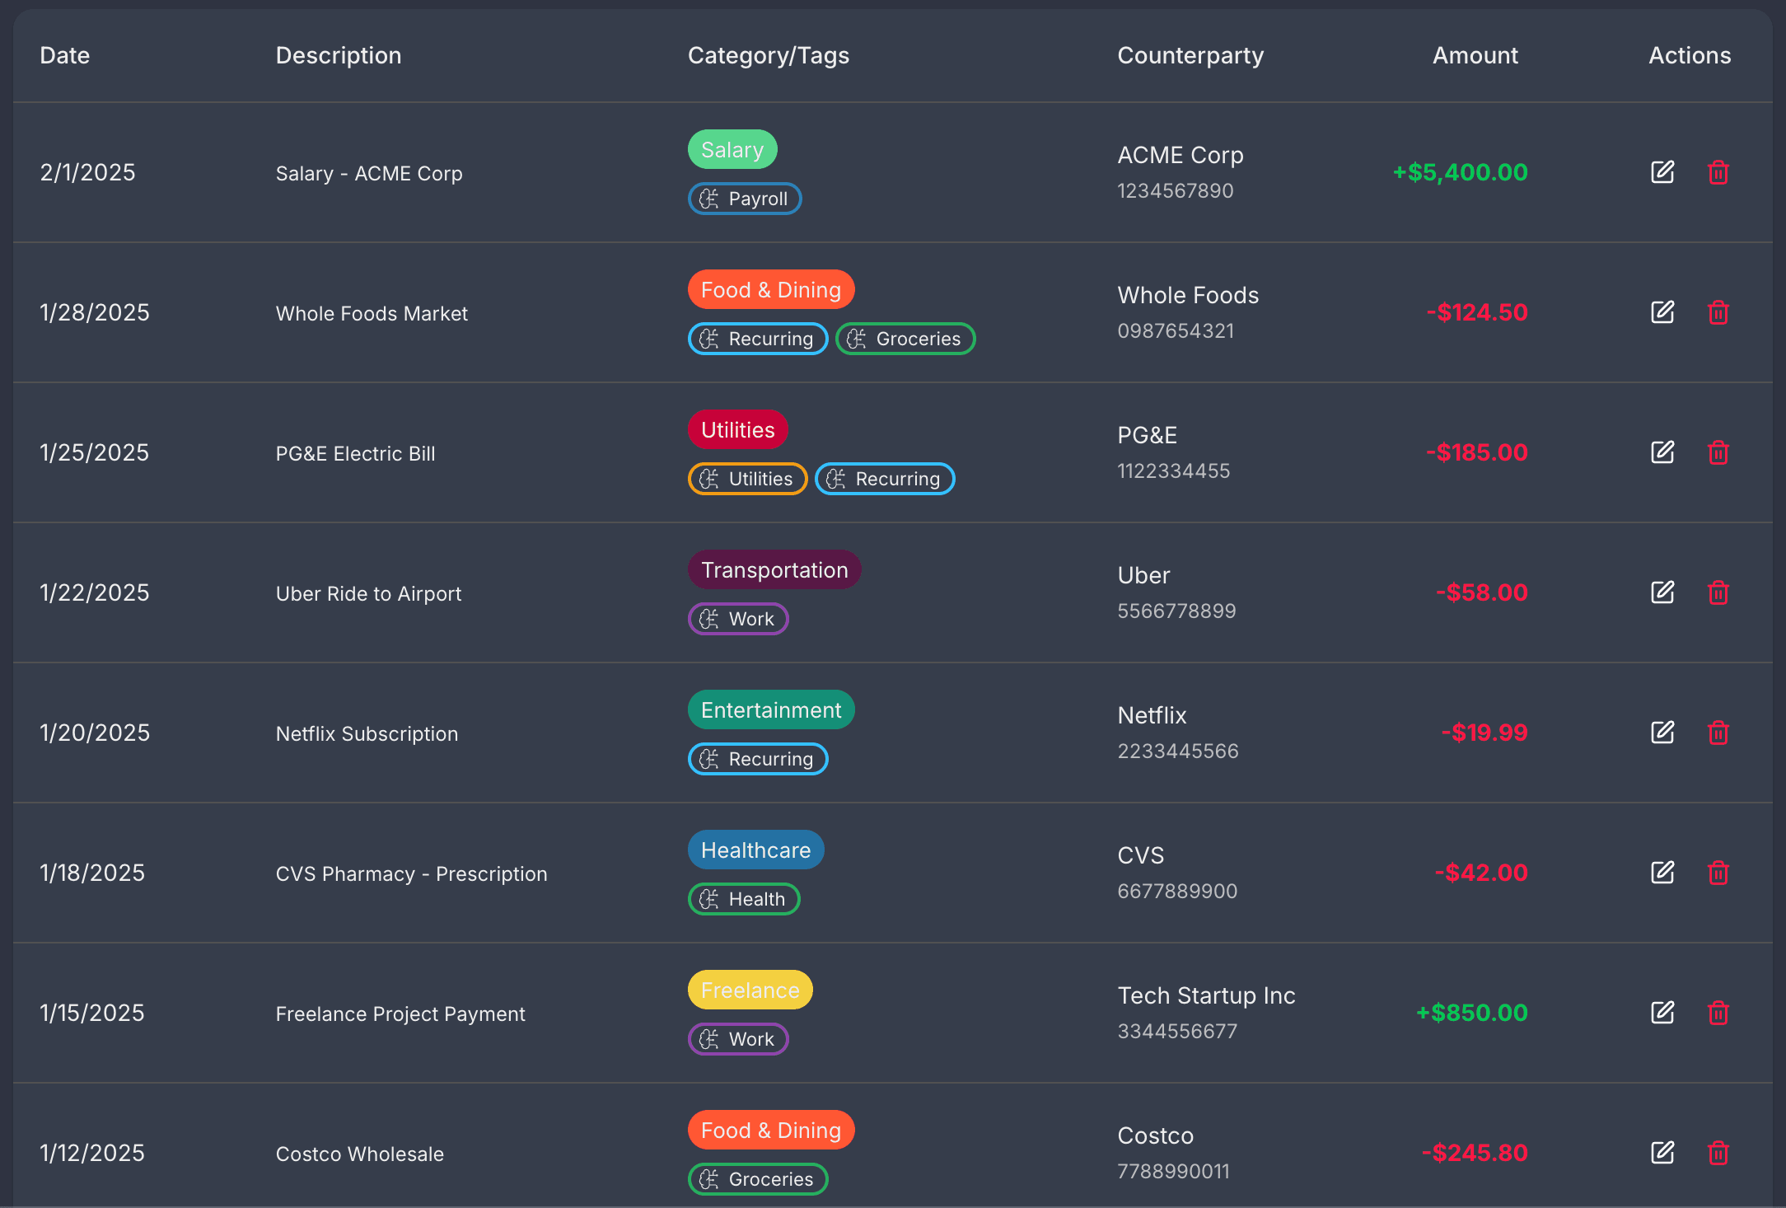Click the Recurring tag on Netflix row
This screenshot has width=1786, height=1208.
(758, 759)
